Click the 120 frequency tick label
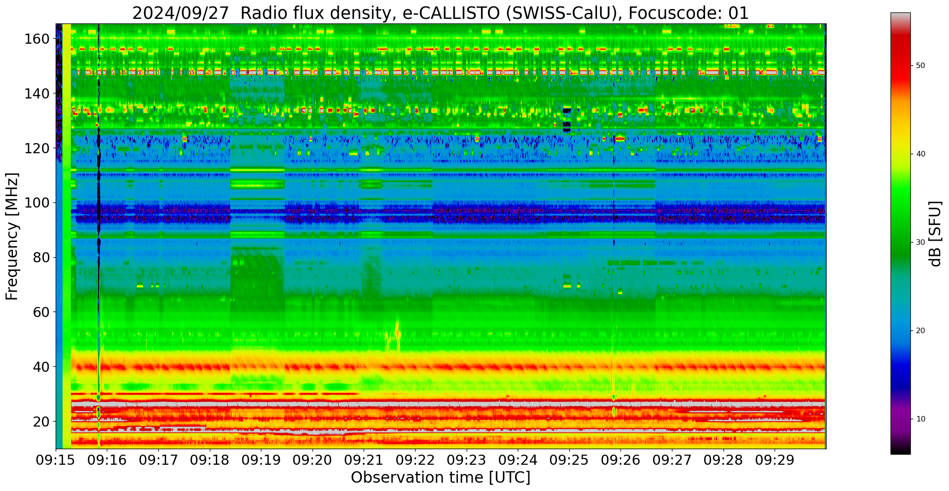This screenshot has width=949, height=491. (37, 148)
